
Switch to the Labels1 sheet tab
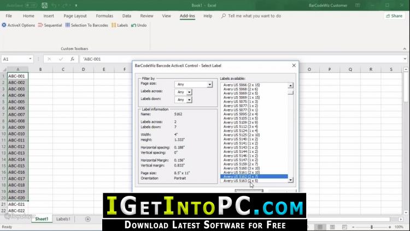[x=63, y=219]
